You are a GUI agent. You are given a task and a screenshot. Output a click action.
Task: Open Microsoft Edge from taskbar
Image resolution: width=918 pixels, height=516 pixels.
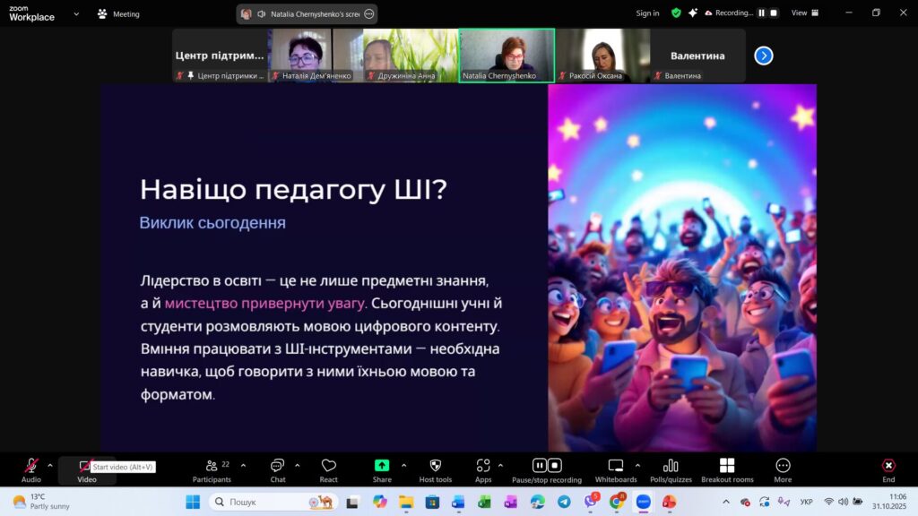tap(538, 502)
